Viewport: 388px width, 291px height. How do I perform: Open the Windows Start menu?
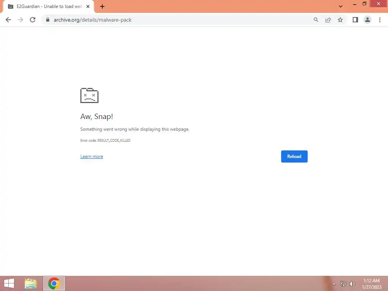(9, 283)
